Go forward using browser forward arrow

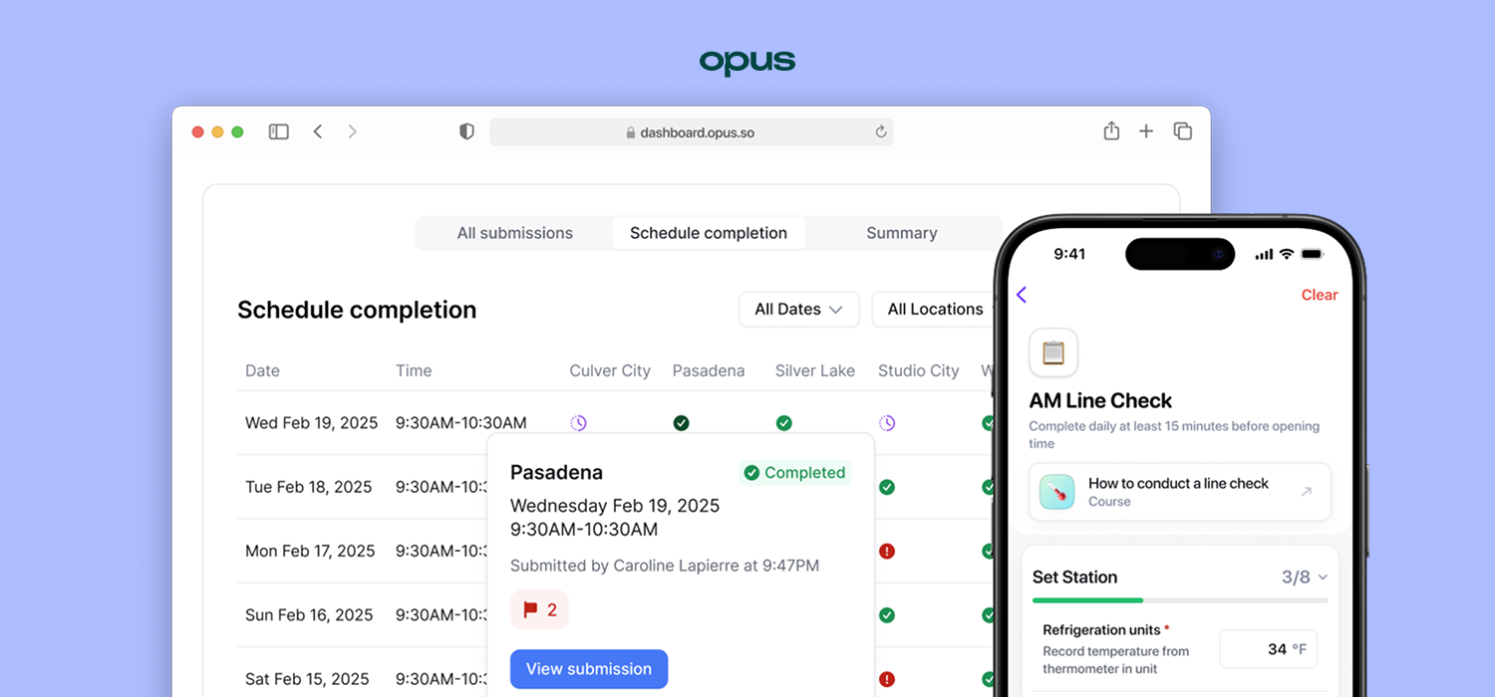(352, 131)
